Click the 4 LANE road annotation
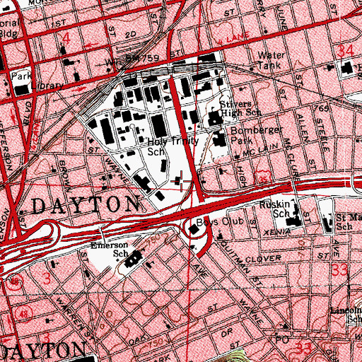 233,39
